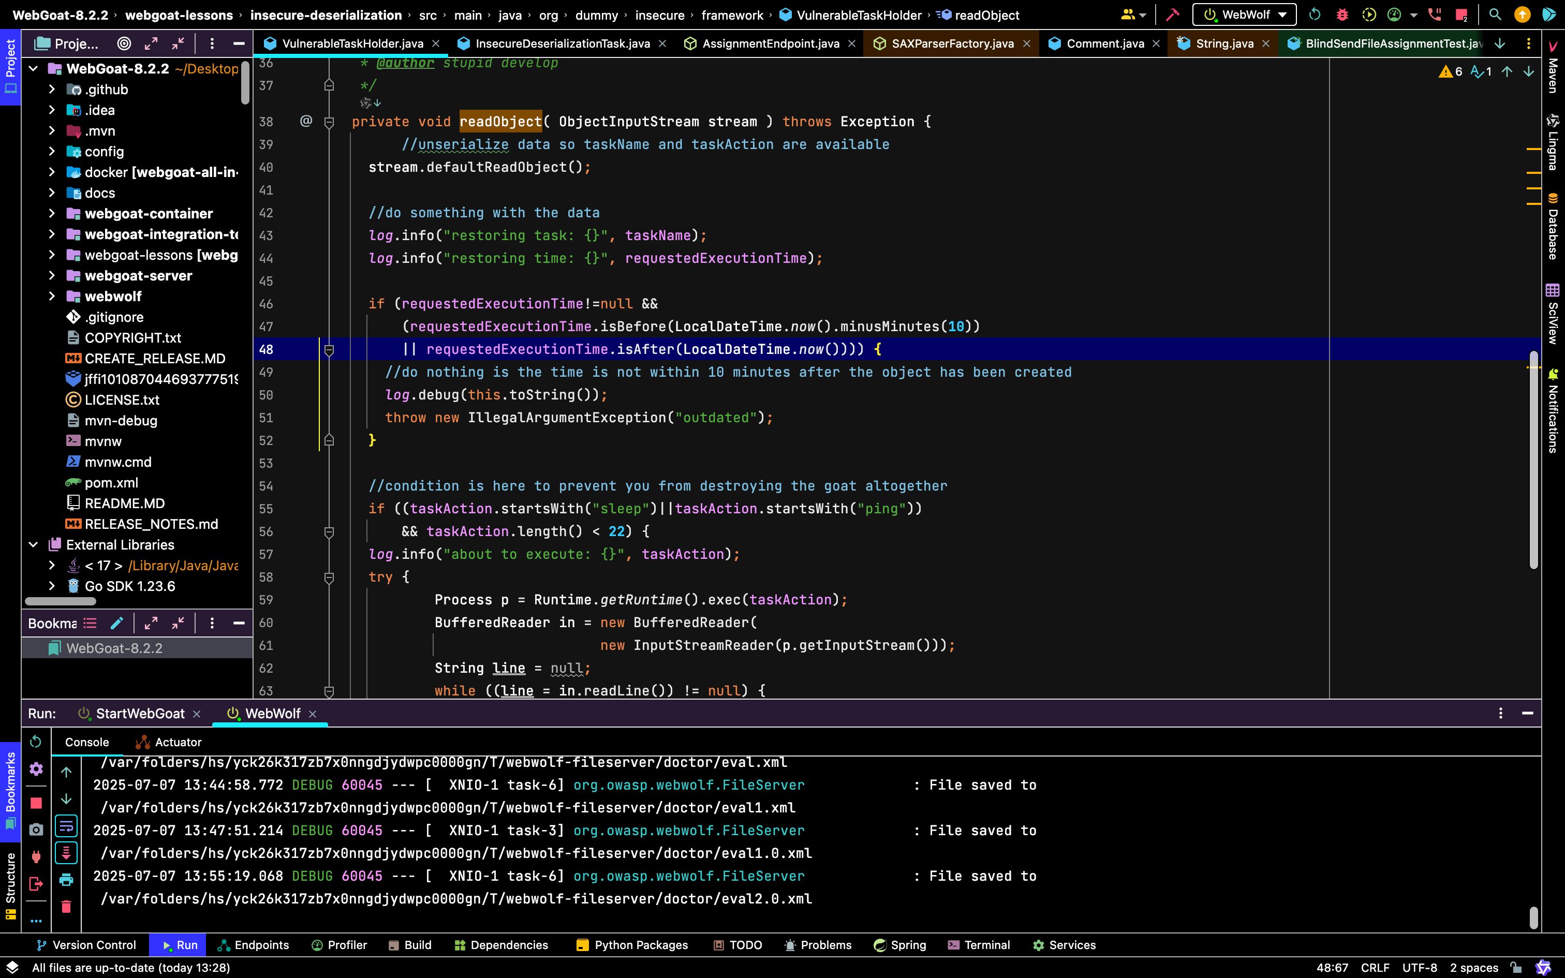Open the Search Everywhere magnifier
The width and height of the screenshot is (1565, 978).
1495,15
